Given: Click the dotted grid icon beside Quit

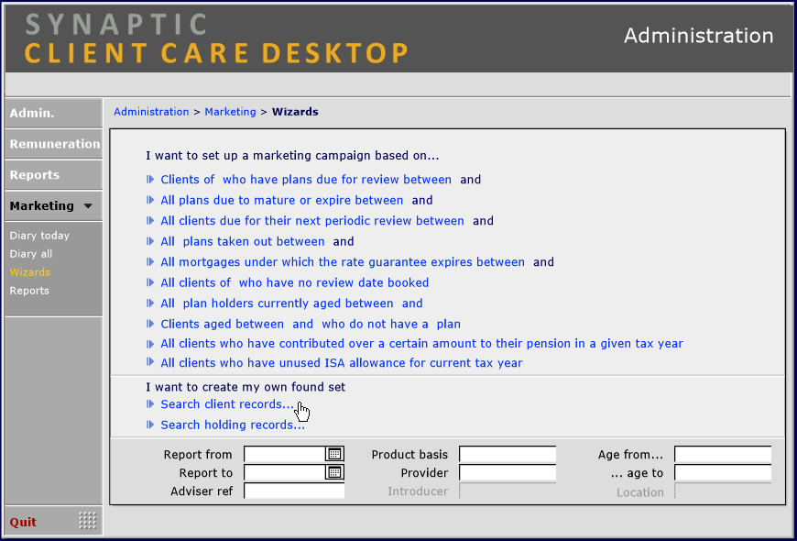Looking at the screenshot, I should [x=87, y=520].
